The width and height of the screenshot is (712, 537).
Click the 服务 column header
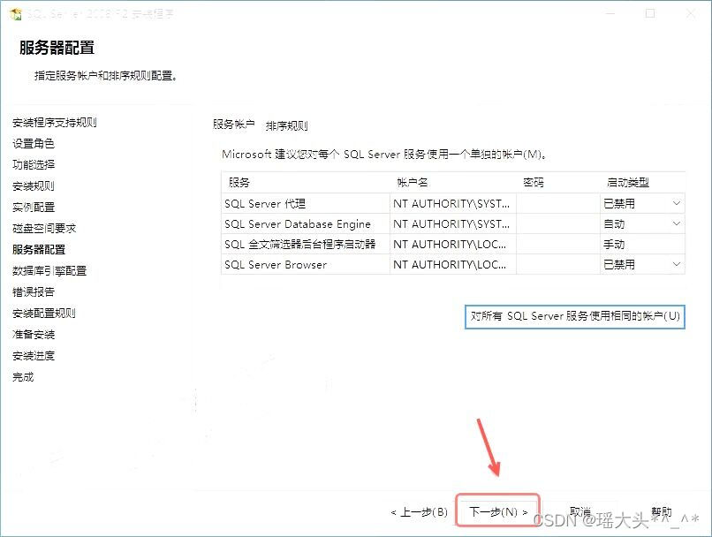pyautogui.click(x=305, y=183)
